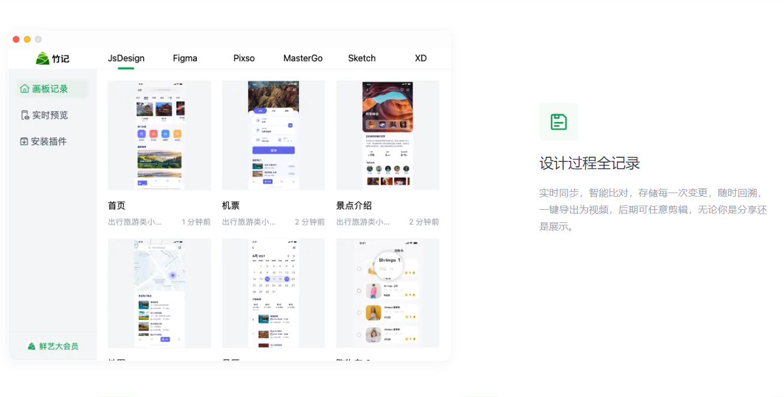Screen dimensions: 784x397
Task: Open 安装插件 via its download icon
Action: pyautogui.click(x=24, y=142)
